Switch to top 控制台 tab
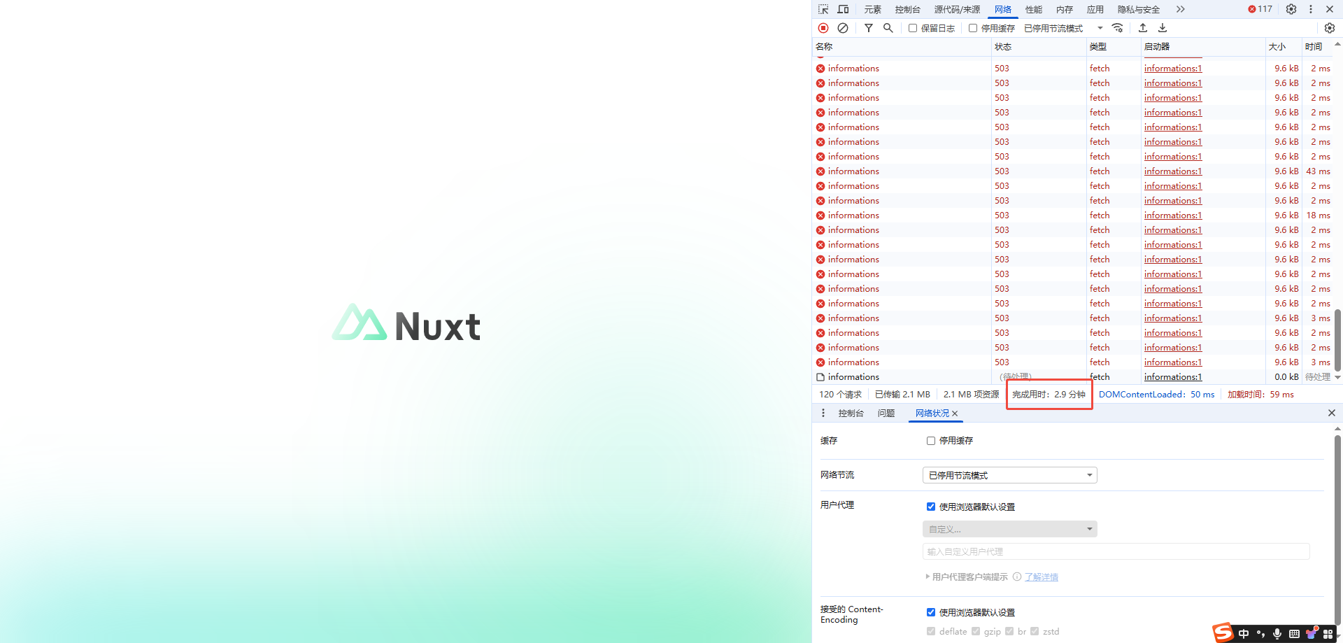 907,9
